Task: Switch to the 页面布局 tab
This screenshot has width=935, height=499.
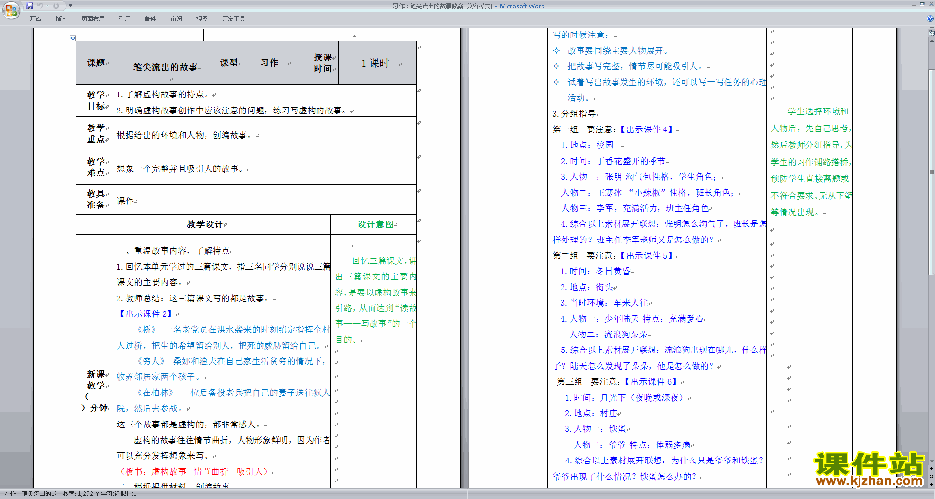Action: click(93, 19)
